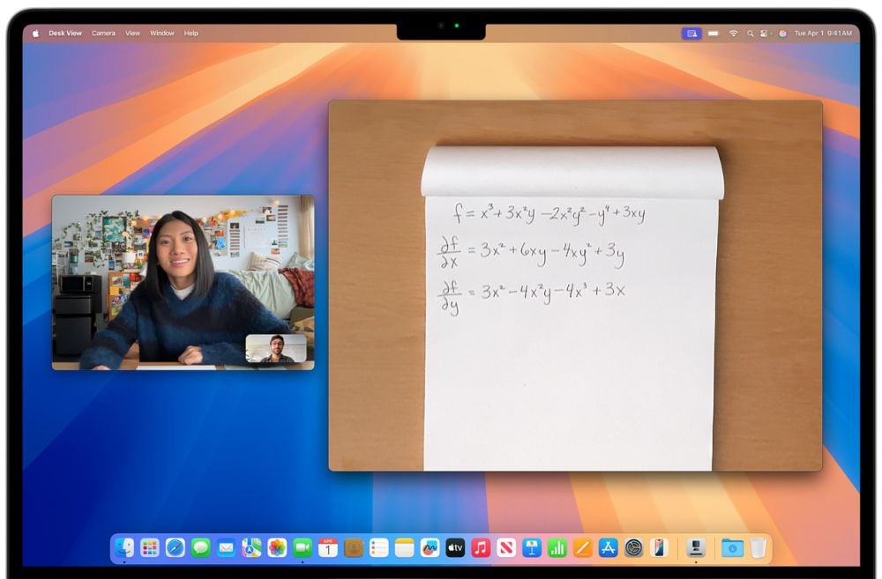882x579 pixels.
Task: Open App Store from the Dock
Action: point(608,547)
